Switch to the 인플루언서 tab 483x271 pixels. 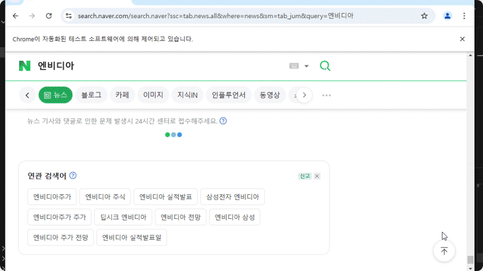coord(228,95)
